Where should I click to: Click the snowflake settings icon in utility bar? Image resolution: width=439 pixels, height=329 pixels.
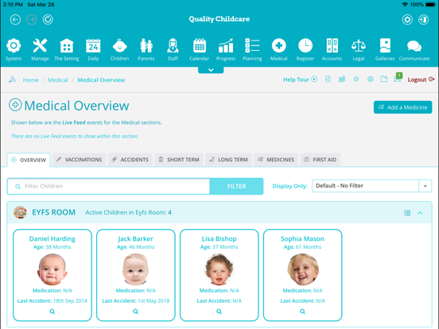tap(371, 79)
